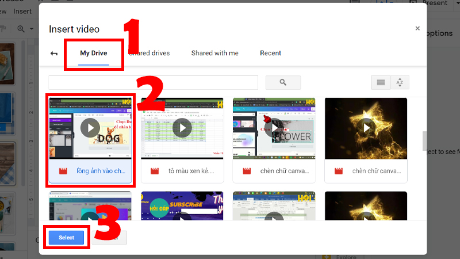The height and width of the screenshot is (259, 460).
Task: Click play icon on the DOG video thumbnail
Action: (x=90, y=128)
